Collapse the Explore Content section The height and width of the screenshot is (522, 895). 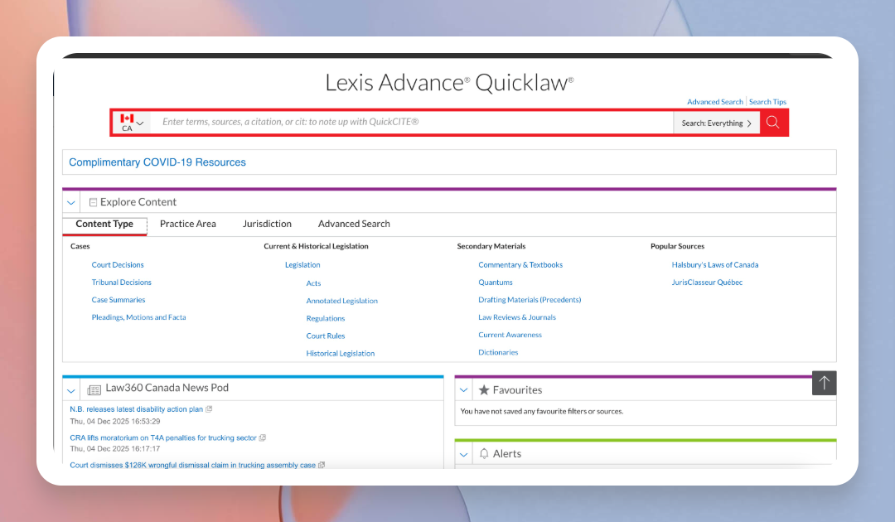71,202
